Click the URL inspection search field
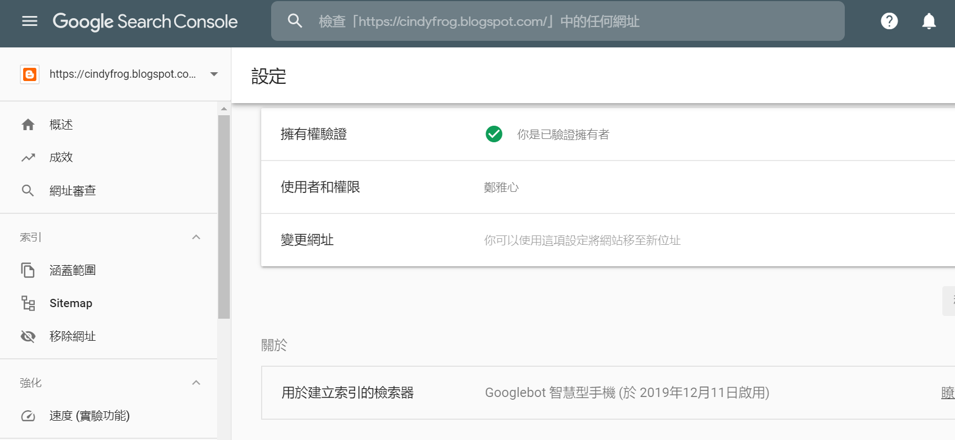The width and height of the screenshot is (955, 440). tap(558, 21)
